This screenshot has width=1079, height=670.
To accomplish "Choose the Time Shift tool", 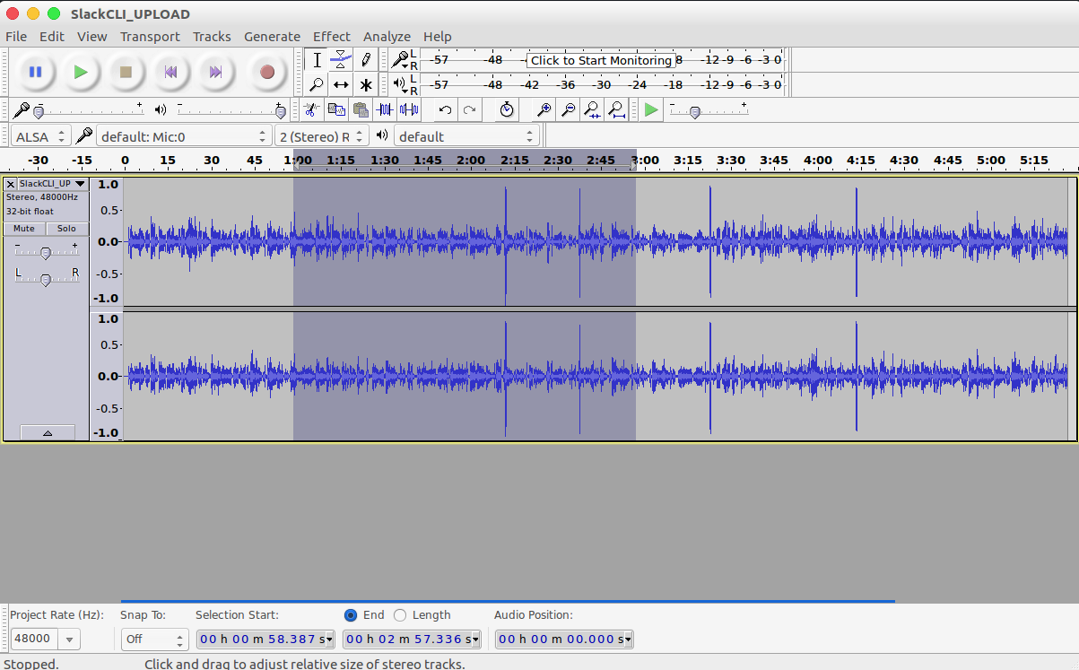I will [341, 85].
